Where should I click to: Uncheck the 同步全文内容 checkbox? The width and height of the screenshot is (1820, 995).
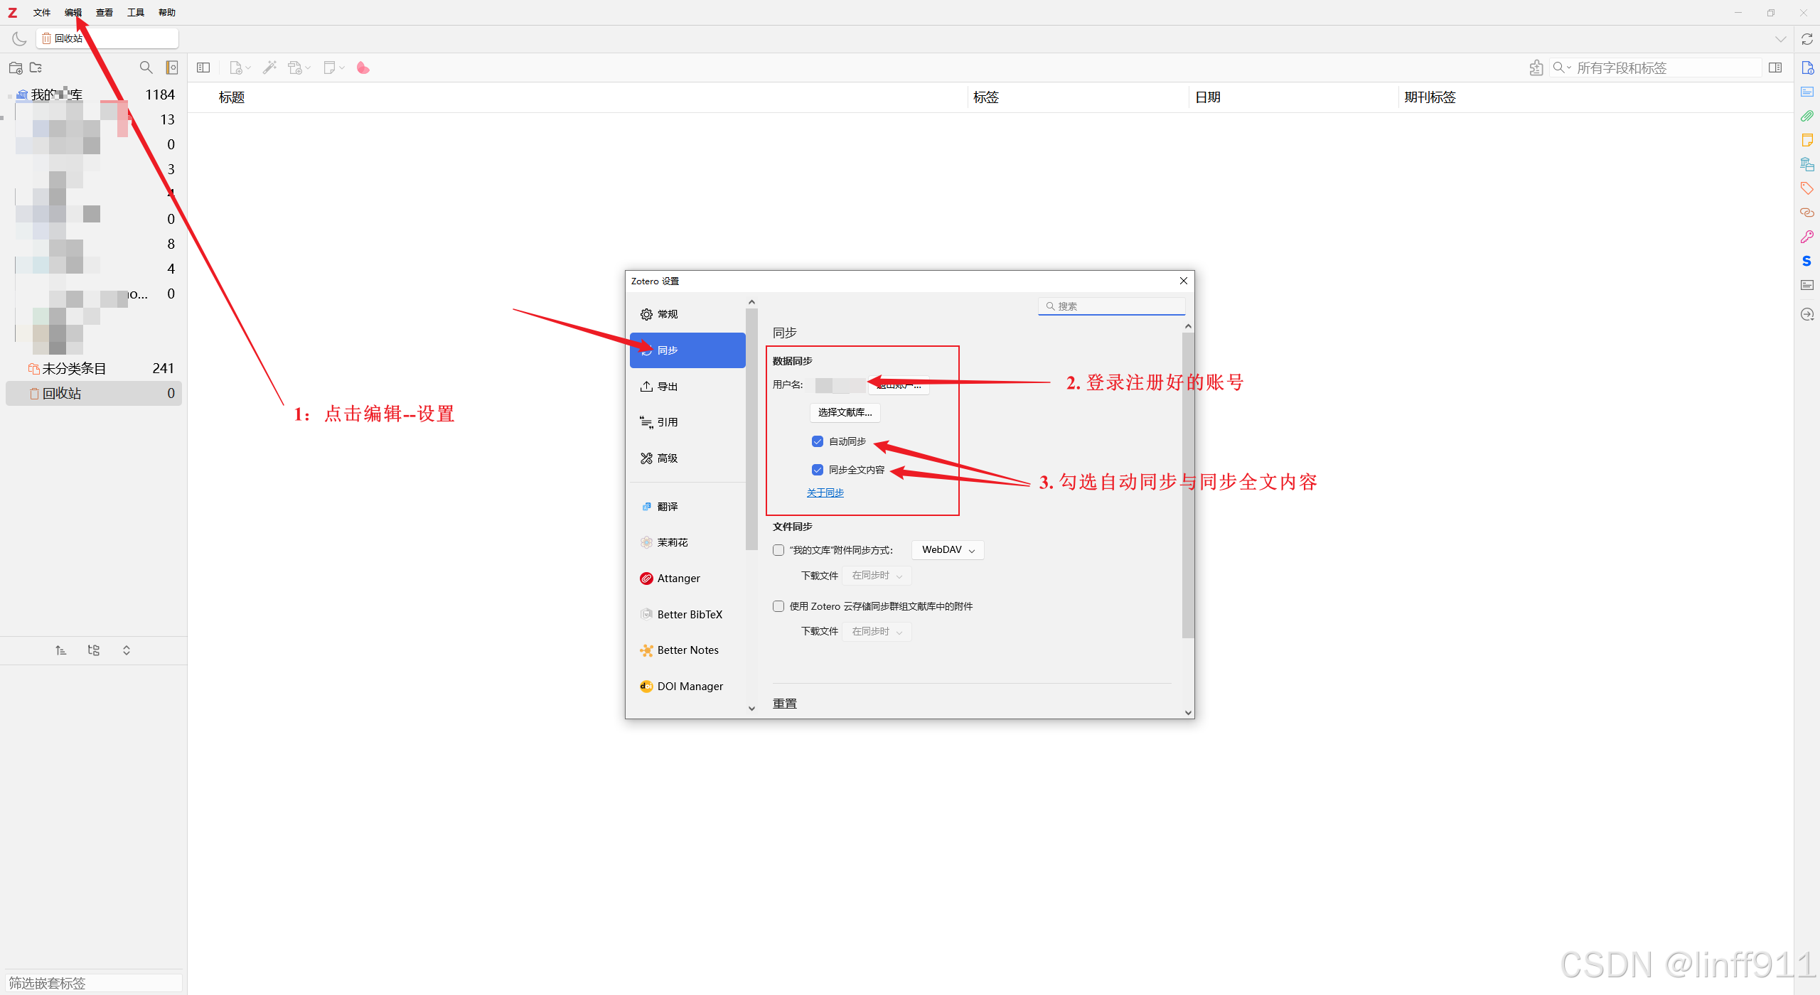click(818, 470)
